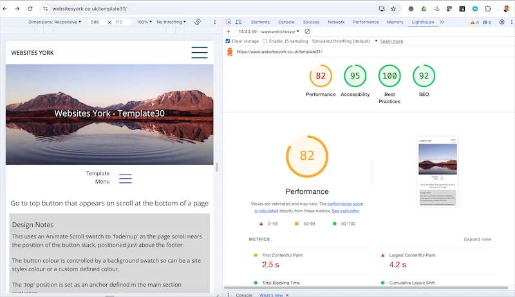
Task: Click the warnings count indicator
Action: pos(474,22)
